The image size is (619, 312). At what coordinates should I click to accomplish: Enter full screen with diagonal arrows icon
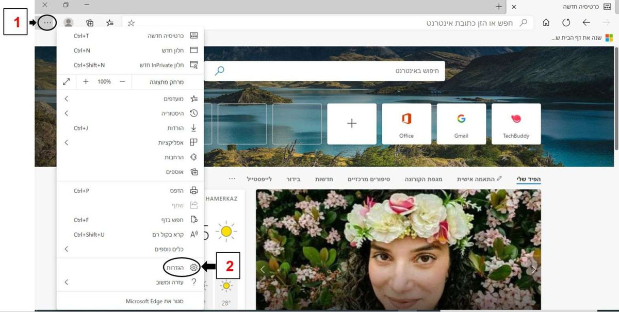(66, 81)
